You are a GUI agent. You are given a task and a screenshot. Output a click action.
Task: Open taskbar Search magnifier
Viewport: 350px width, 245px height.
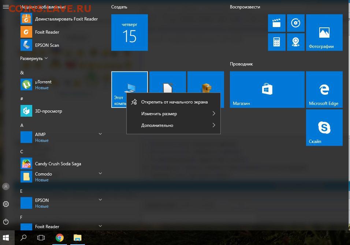[23, 238]
